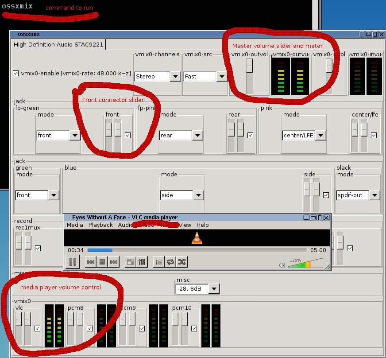
Task: Skip to next track in VLC
Action: click(114, 262)
